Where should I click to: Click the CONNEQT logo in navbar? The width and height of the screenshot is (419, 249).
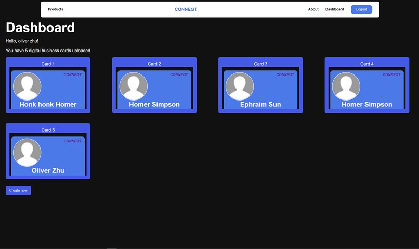click(186, 9)
